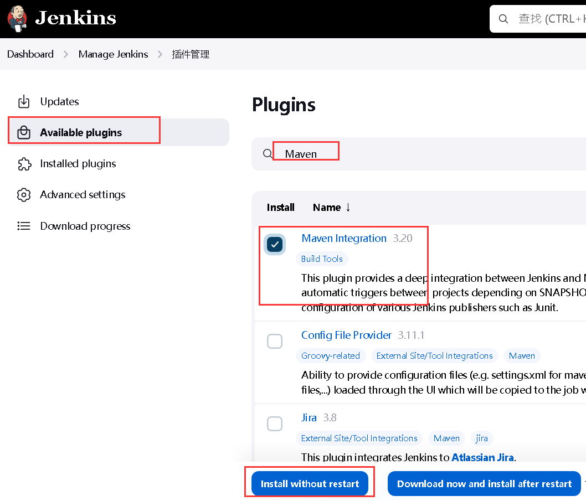Click the plugin search magnifier icon
Screen dimensions: 586x501
[268, 153]
